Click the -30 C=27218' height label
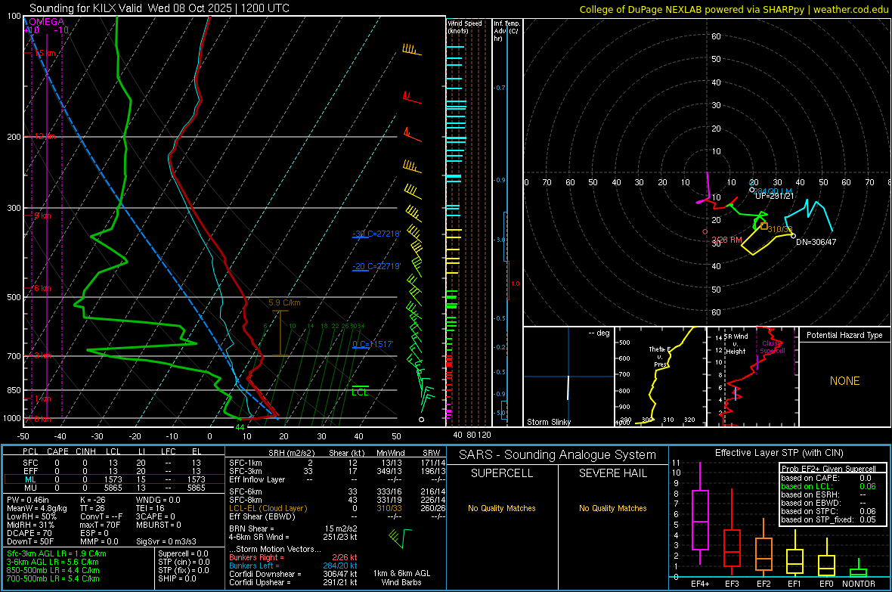This screenshot has width=892, height=592. point(376,234)
